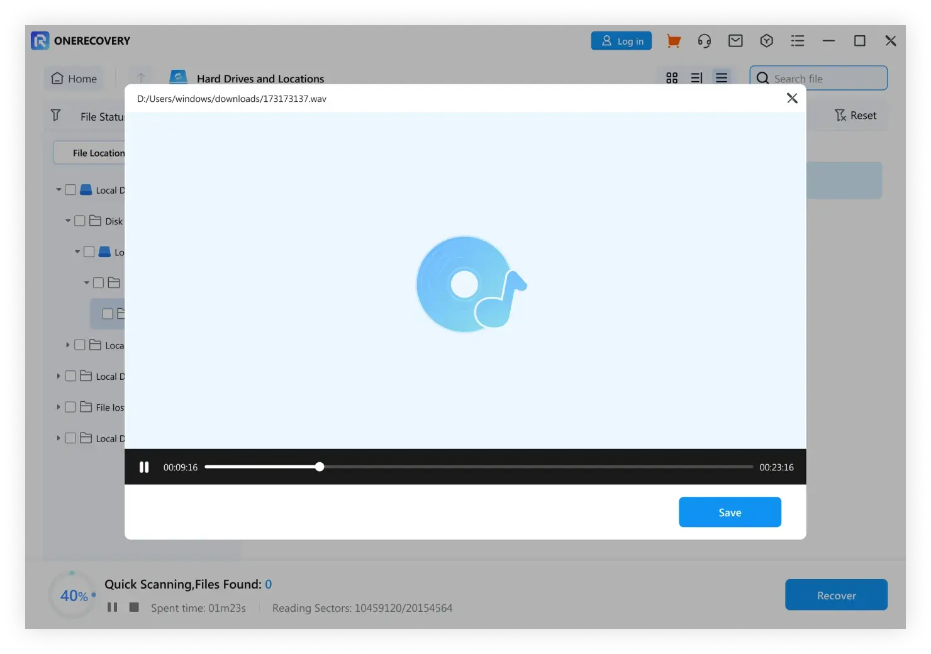Click the shopping cart icon
Screen dimensions: 931x654
[673, 41]
